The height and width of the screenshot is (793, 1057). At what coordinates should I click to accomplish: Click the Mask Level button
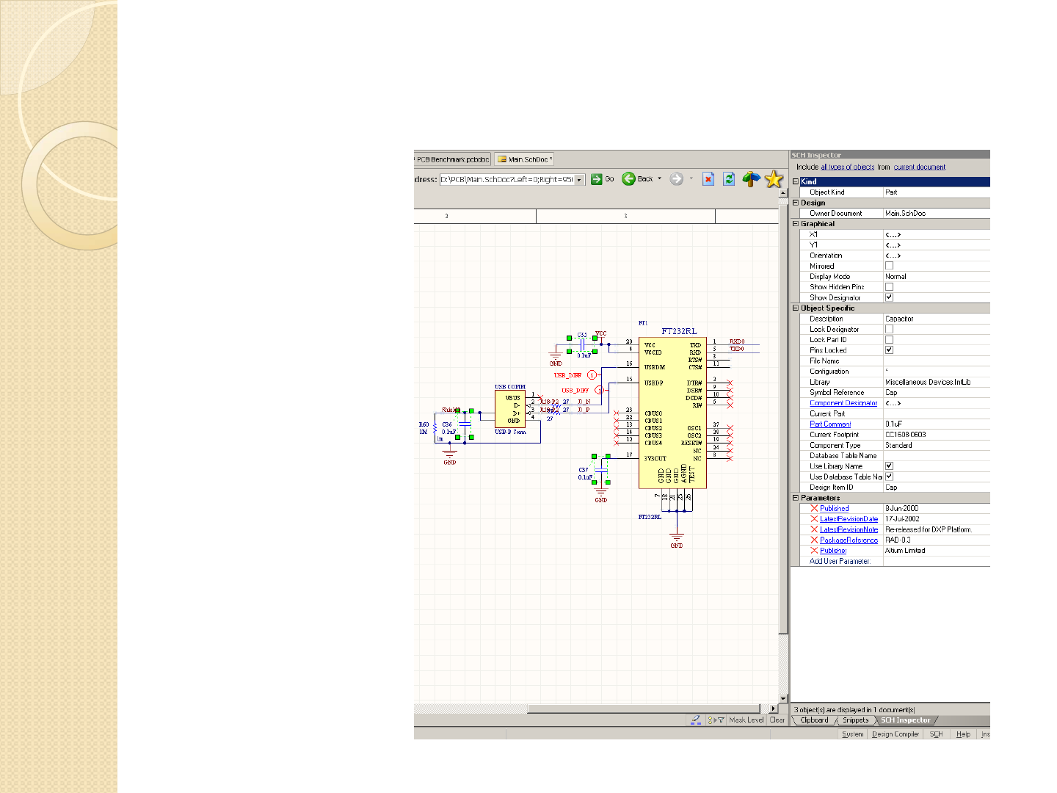[747, 720]
